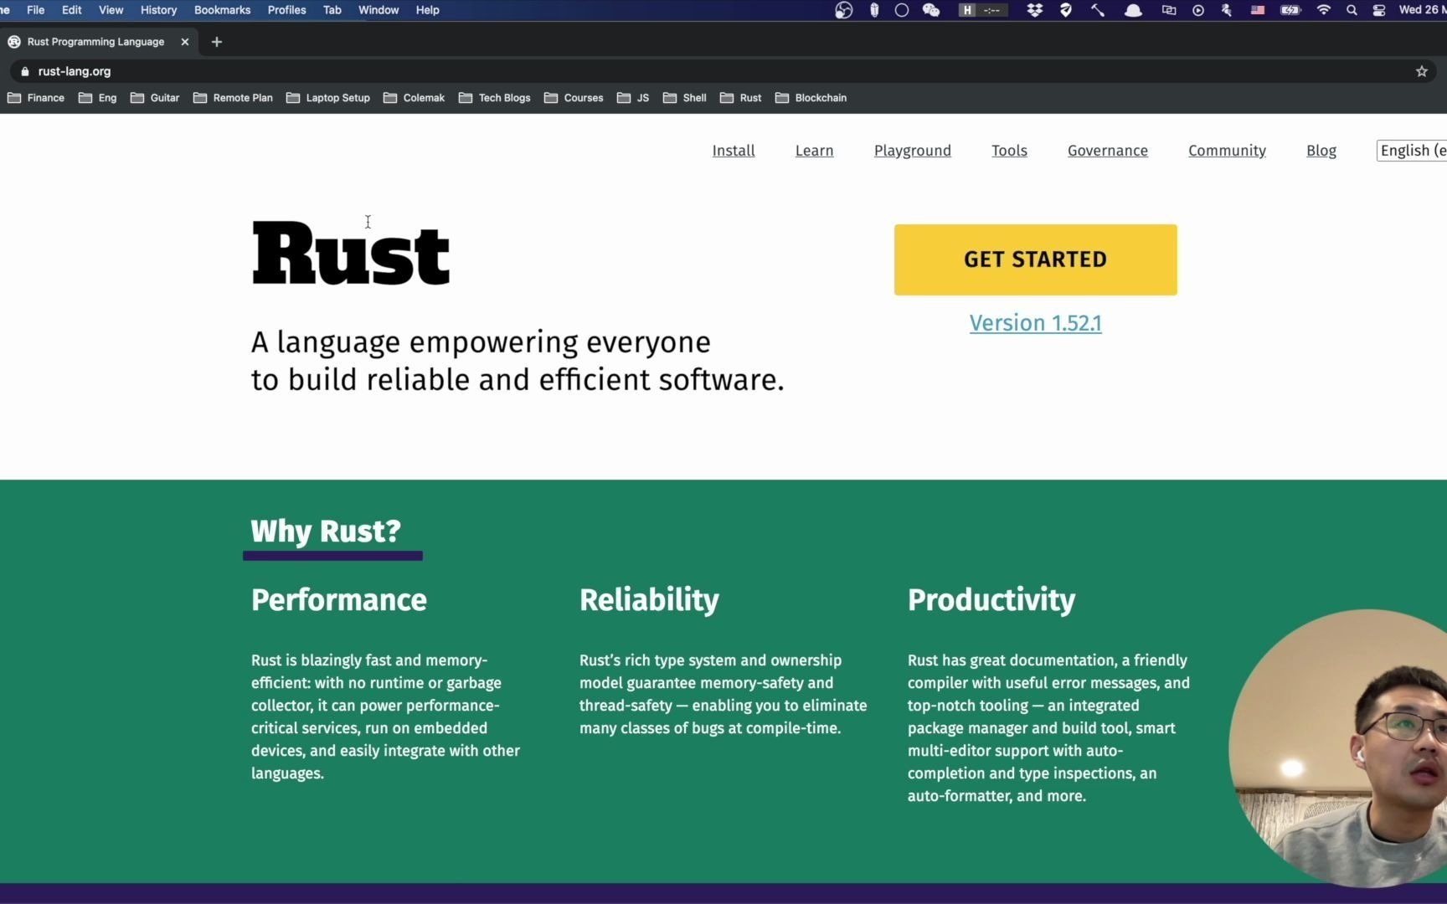The width and height of the screenshot is (1447, 904).
Task: Go to the Install page link
Action: pyautogui.click(x=734, y=151)
